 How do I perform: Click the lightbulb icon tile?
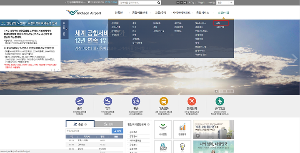[x=182, y=147]
